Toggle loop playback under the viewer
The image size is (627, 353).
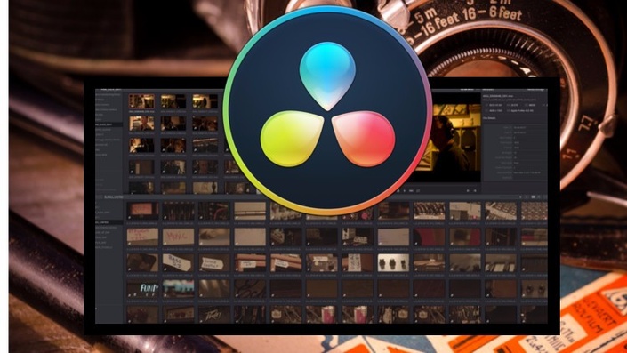418,190
